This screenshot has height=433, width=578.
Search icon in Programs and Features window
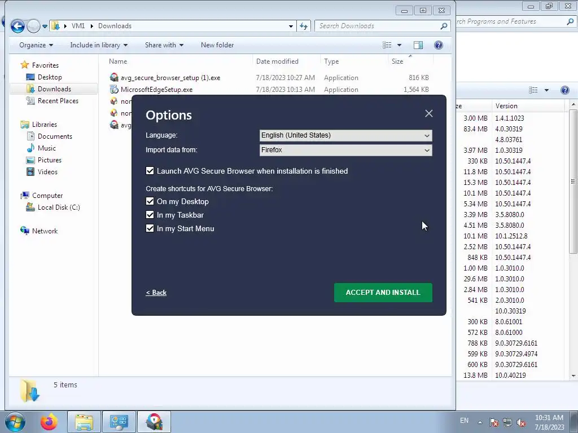click(x=570, y=22)
